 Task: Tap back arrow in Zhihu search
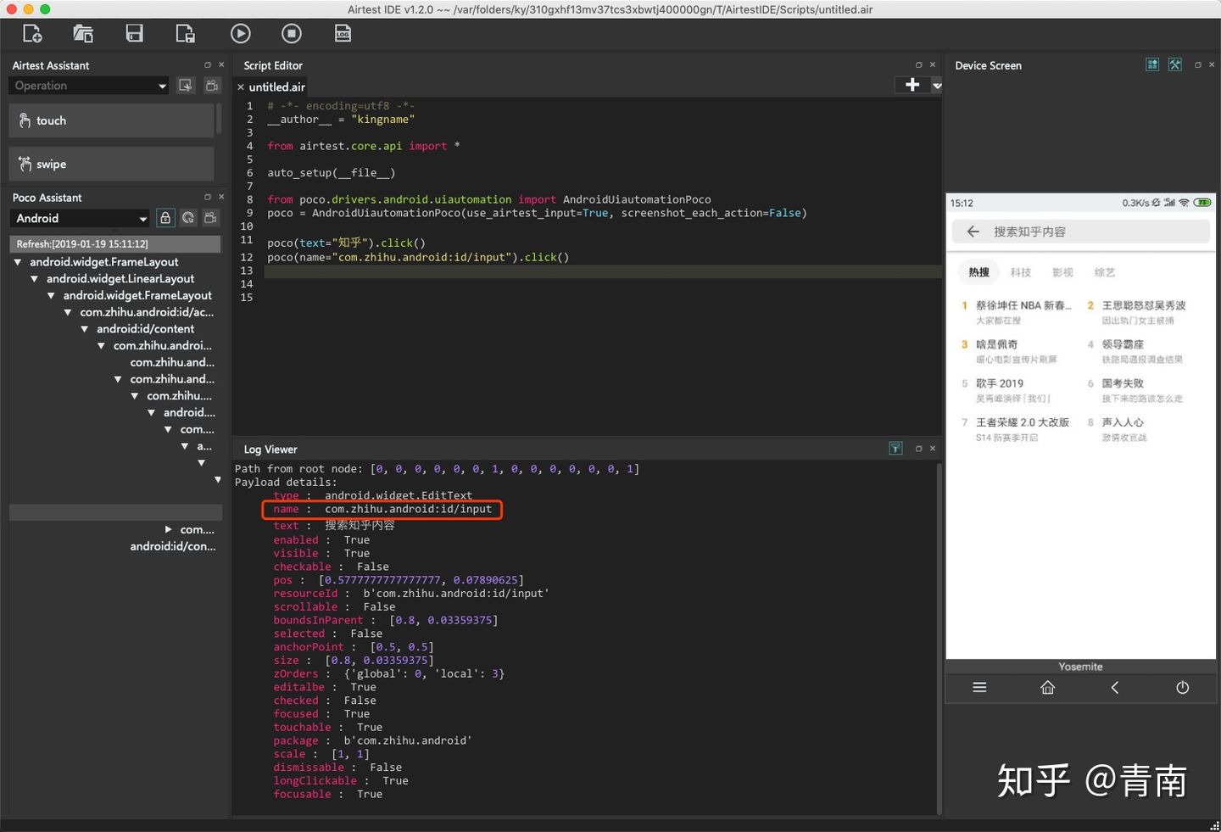click(973, 232)
